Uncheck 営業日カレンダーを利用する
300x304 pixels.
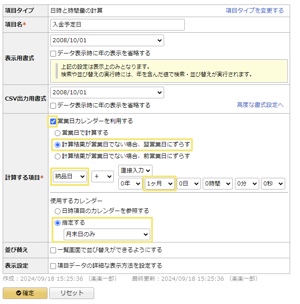[x=53, y=121]
